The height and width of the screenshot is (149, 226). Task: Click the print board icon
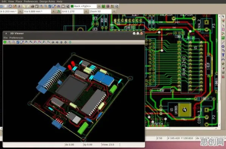(33, 6)
